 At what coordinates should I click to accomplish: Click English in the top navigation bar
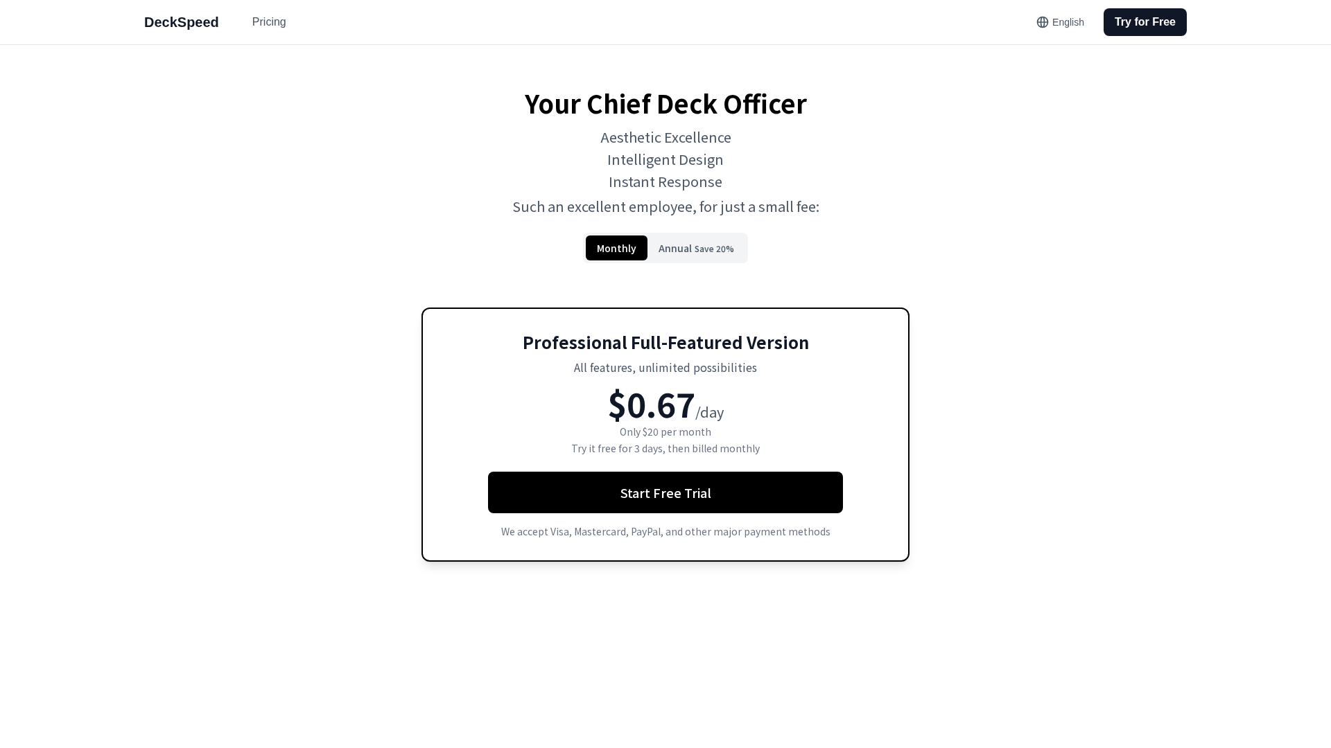(x=1067, y=22)
